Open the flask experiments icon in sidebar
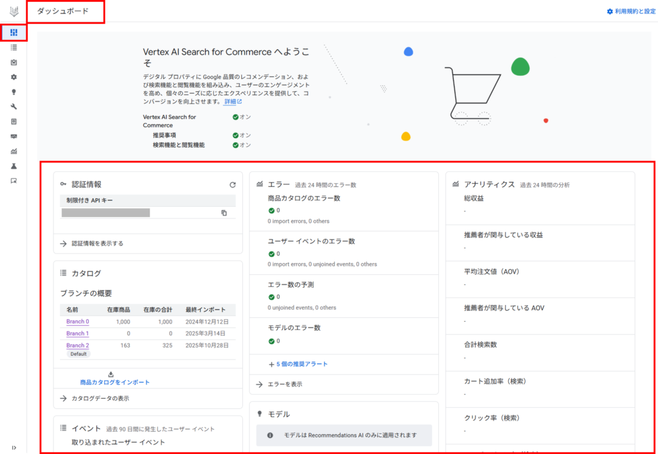Viewport: 658px width, 454px height. point(14,166)
